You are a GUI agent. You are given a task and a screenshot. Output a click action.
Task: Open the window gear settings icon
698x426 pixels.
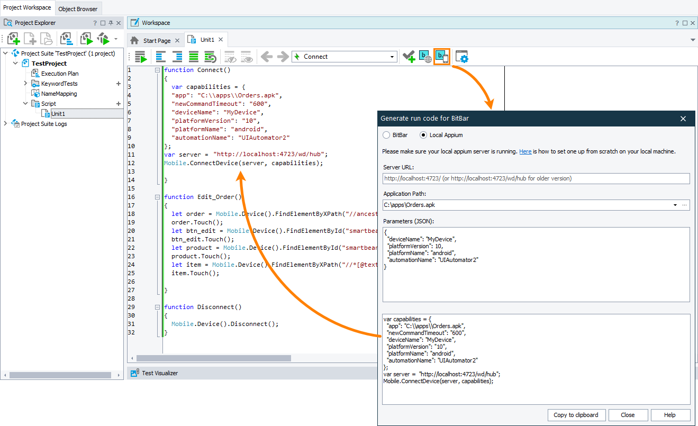coord(462,57)
